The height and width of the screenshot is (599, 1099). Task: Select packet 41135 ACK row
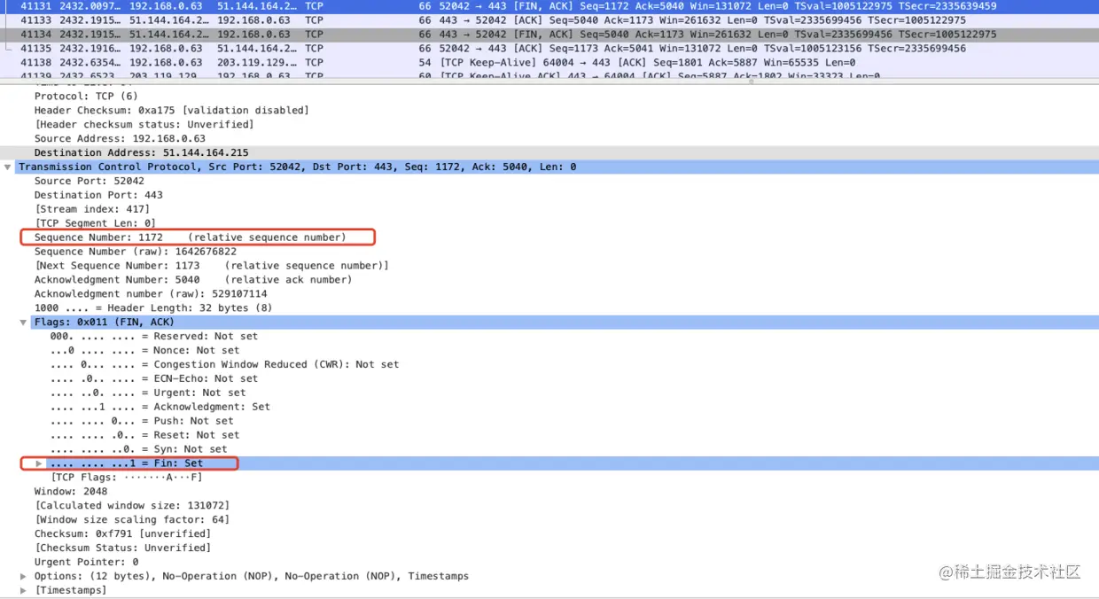coord(549,48)
